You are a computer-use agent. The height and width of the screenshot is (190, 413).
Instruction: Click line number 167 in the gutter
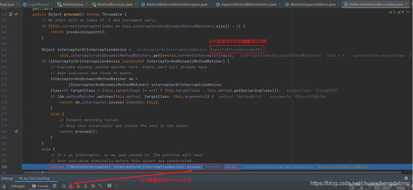click(x=4, y=56)
